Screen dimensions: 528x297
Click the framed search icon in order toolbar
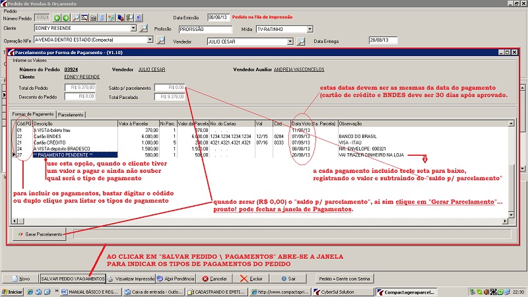(84, 18)
